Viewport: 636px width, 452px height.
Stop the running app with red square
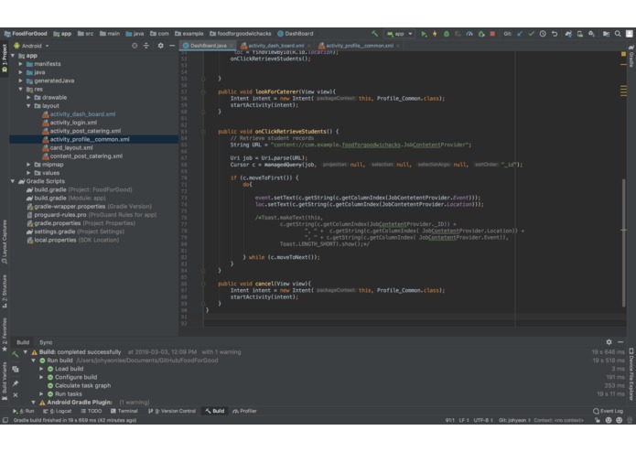[492, 34]
